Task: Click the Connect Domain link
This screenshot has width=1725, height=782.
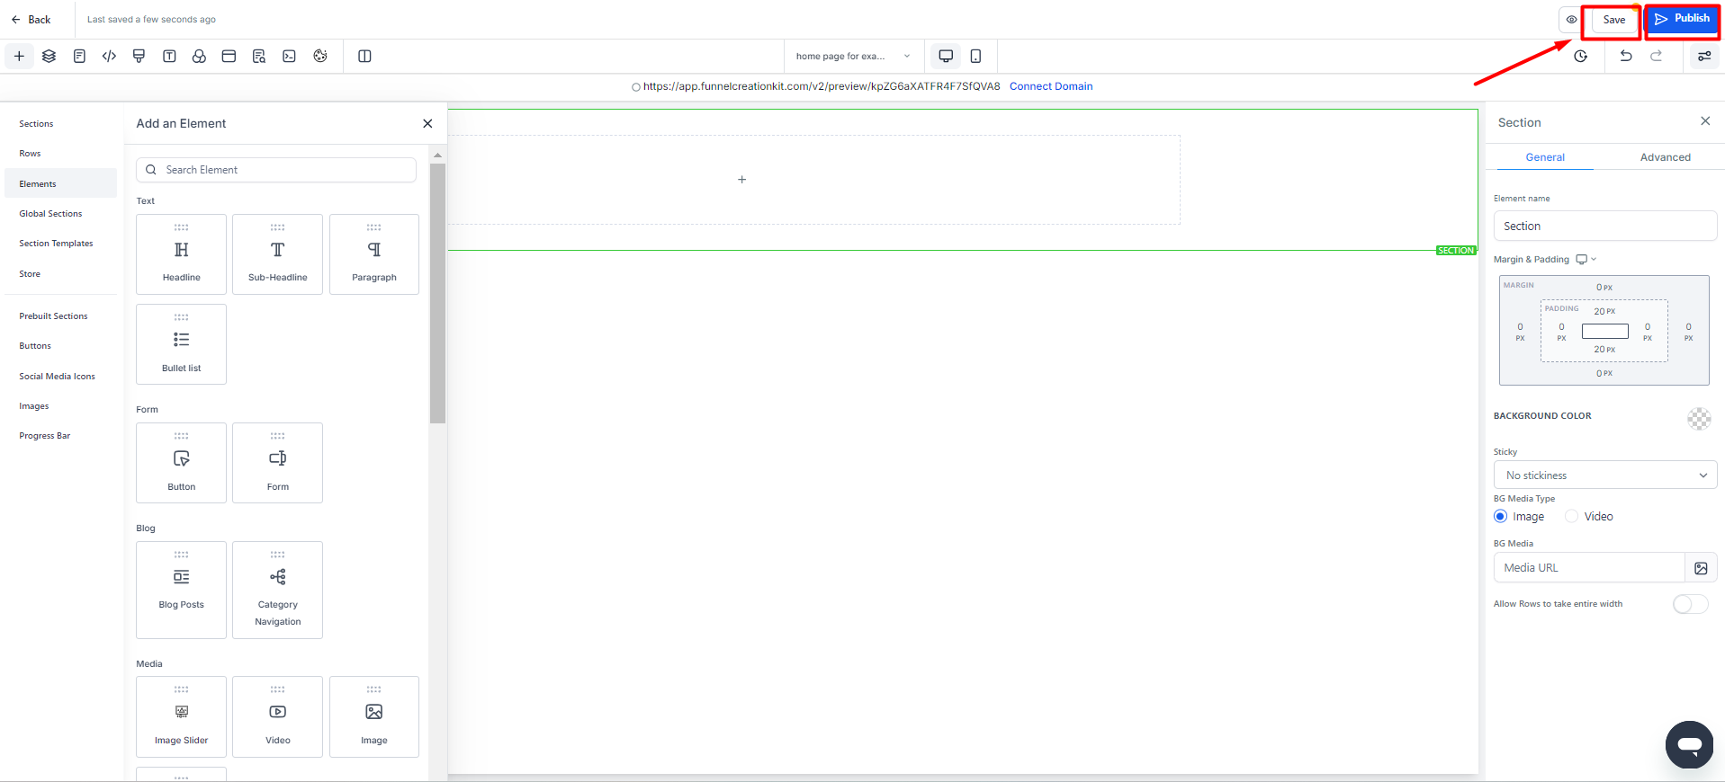Action: click(x=1050, y=86)
